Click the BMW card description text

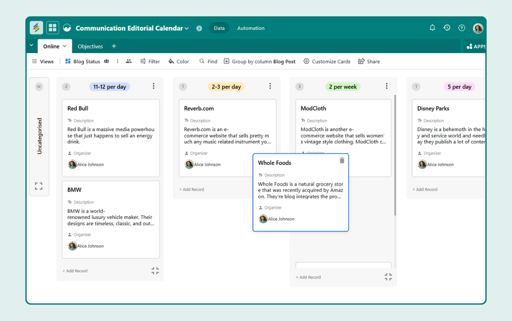pos(111,217)
